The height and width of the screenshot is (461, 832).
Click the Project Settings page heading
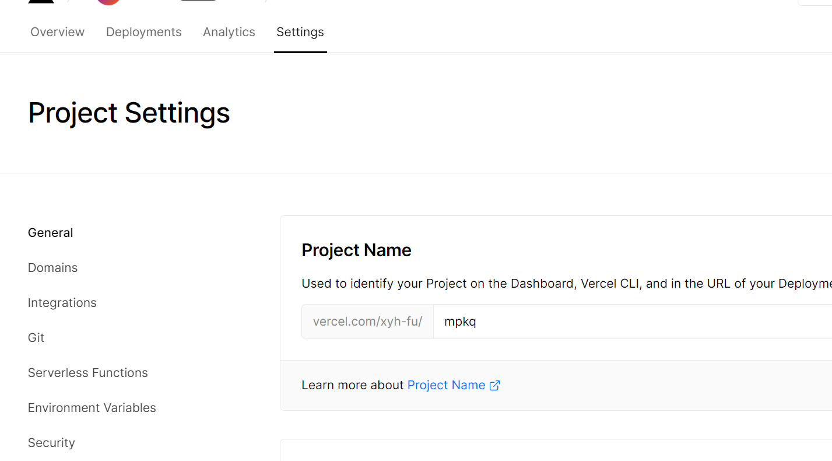coord(129,113)
